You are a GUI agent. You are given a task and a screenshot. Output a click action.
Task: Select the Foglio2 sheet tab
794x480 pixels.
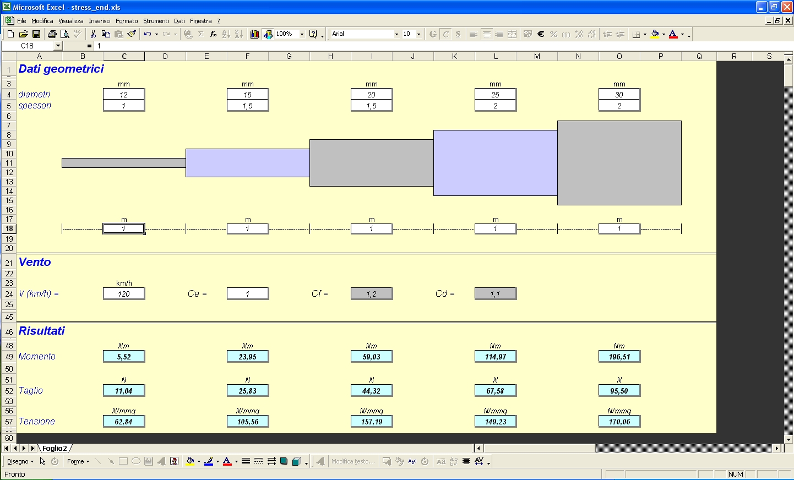tap(55, 449)
